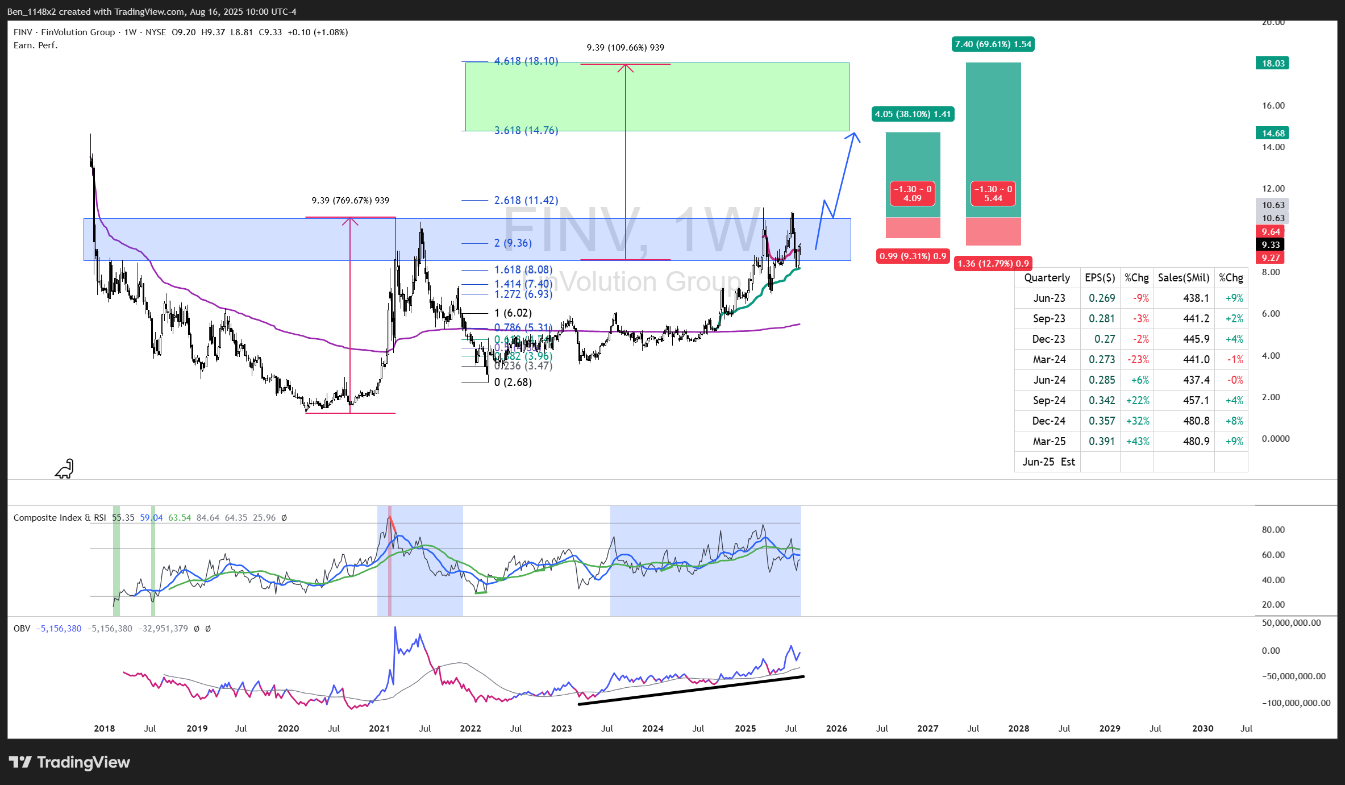The image size is (1345, 785).
Task: Open the OBV indicator legend title
Action: pyautogui.click(x=22, y=628)
